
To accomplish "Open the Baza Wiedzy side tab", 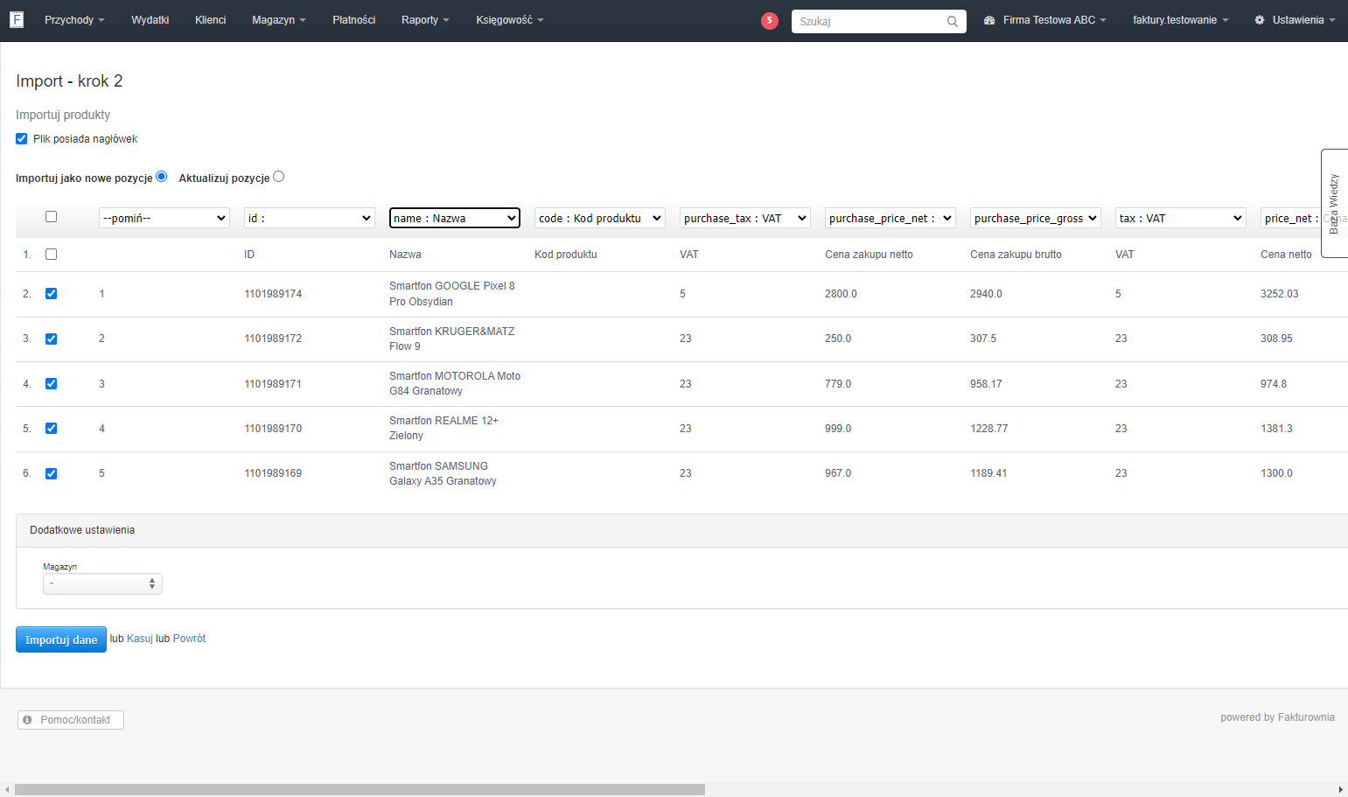I will click(x=1334, y=203).
